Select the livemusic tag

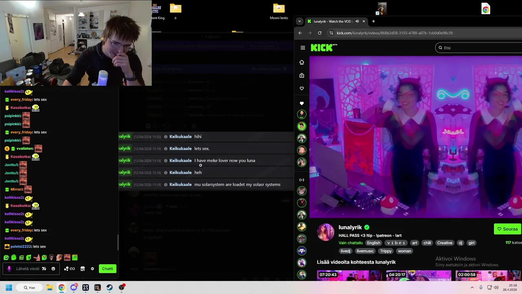pyautogui.click(x=365, y=251)
